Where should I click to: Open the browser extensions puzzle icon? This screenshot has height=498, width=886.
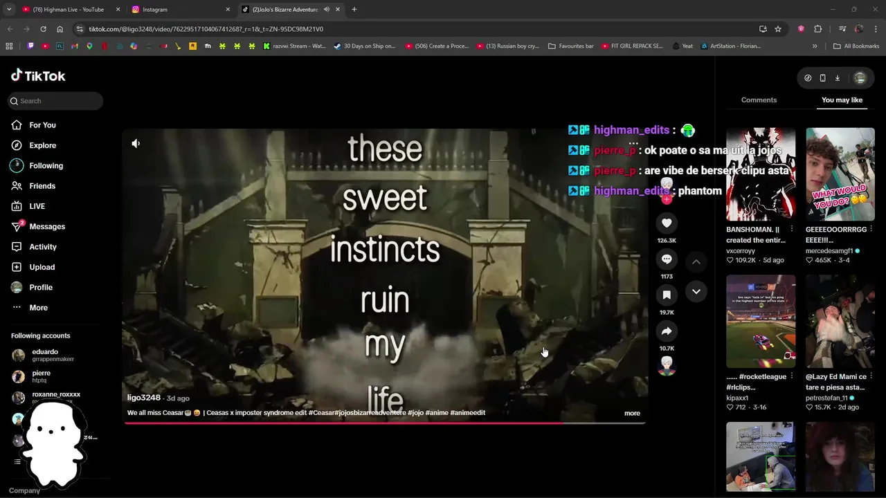point(817,29)
